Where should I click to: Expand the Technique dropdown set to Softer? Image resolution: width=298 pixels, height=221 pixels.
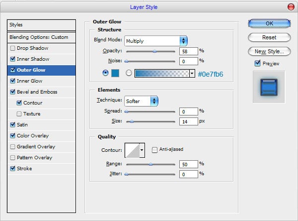141,101
